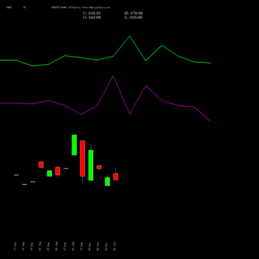This screenshot has height=259, width=259.
Task: Click the 03 Sep date label on axis
Action: click(x=106, y=247)
